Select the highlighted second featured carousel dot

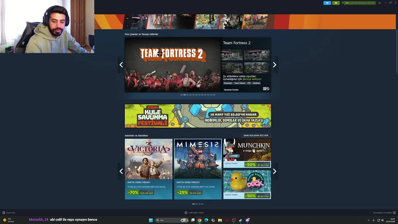(185, 95)
